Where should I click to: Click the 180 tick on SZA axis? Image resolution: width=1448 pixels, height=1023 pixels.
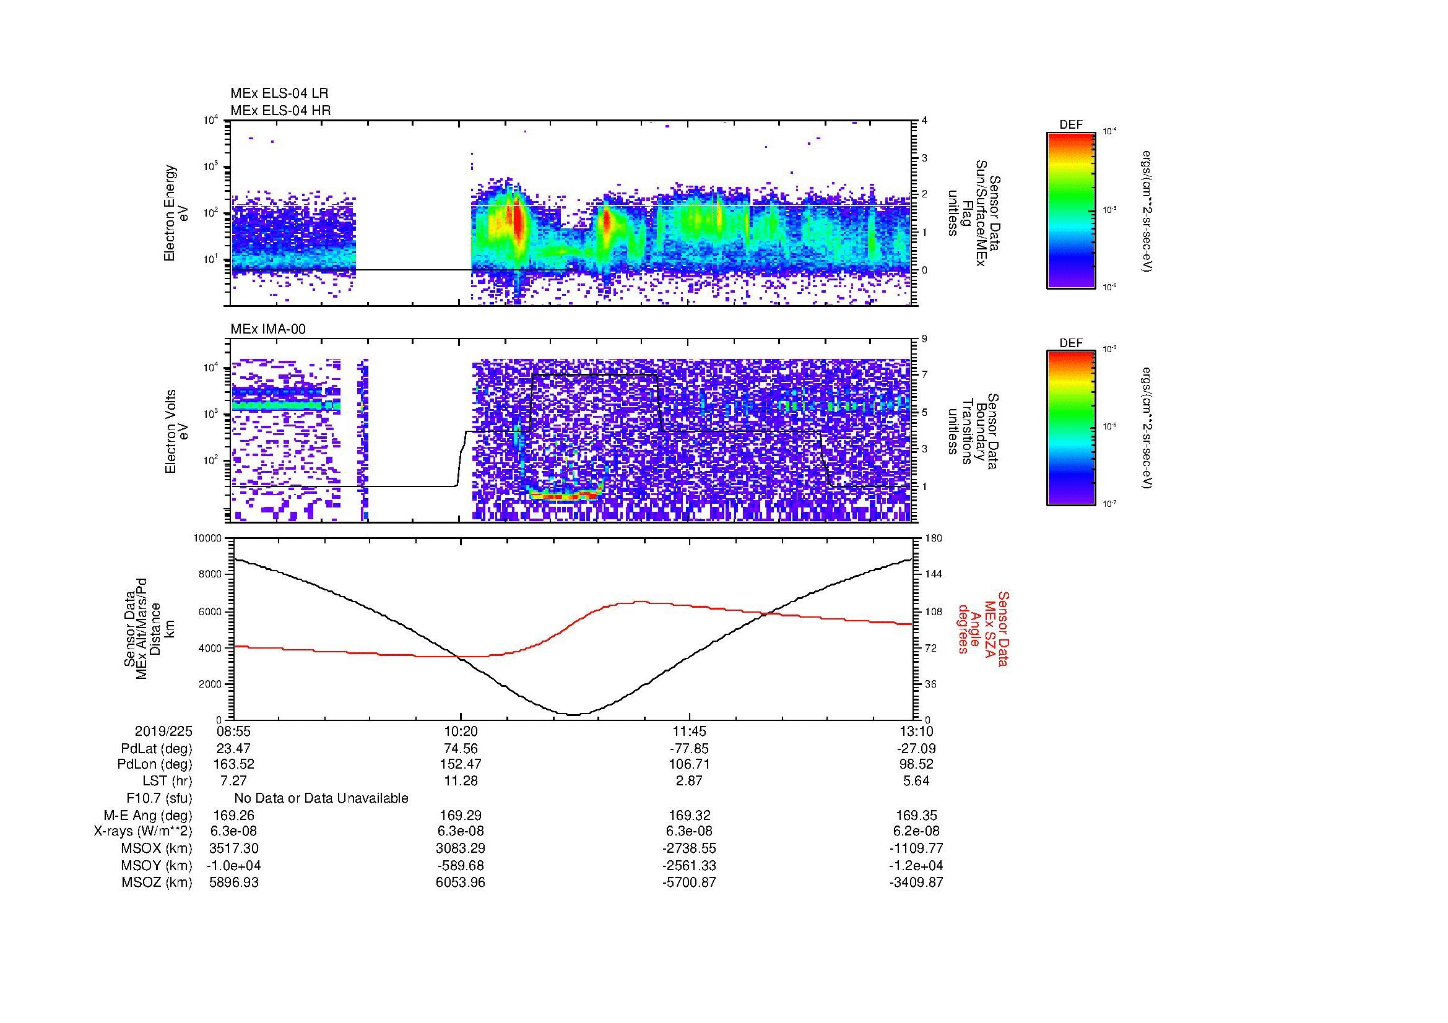[x=935, y=538]
